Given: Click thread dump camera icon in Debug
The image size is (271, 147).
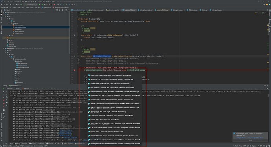Looking at the screenshot, I should tap(4, 110).
